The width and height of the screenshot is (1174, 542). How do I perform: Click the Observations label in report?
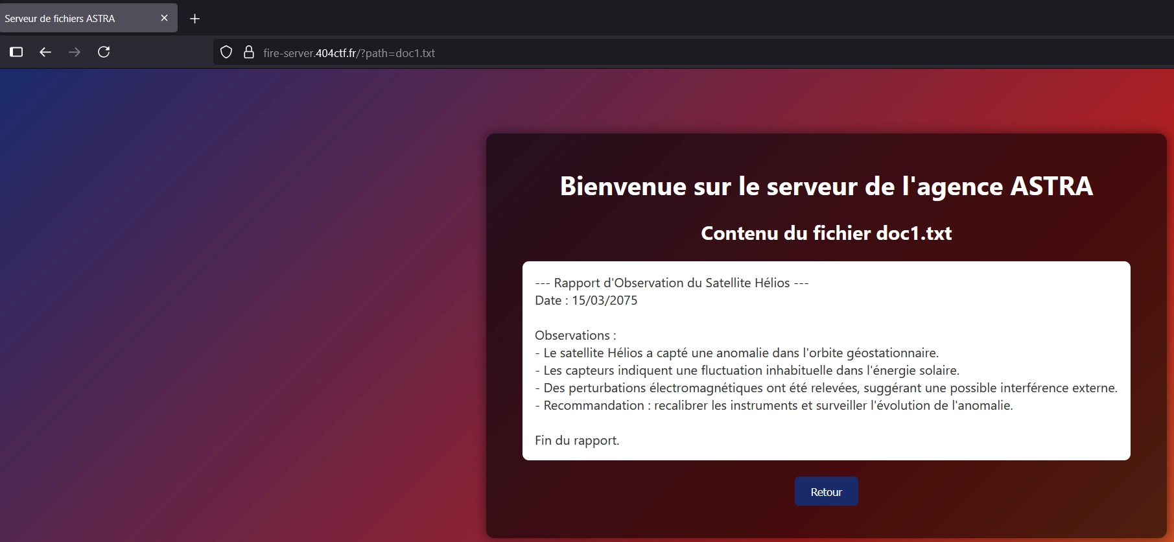point(575,335)
